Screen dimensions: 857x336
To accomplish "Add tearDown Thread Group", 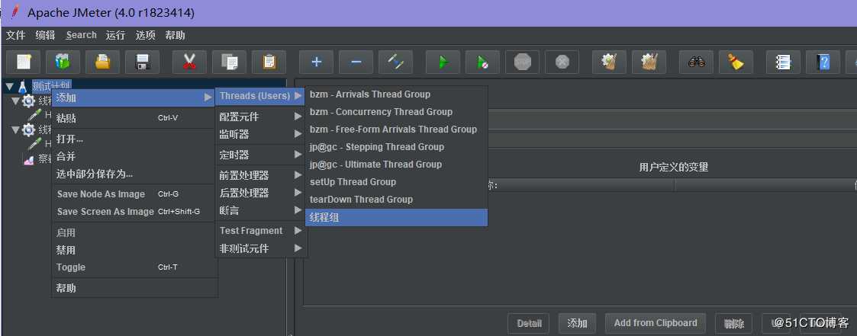I will point(396,199).
